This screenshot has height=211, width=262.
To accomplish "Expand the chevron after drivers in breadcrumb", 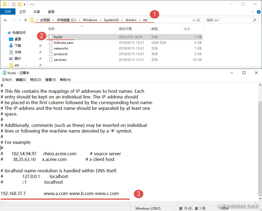I will coord(140,20).
